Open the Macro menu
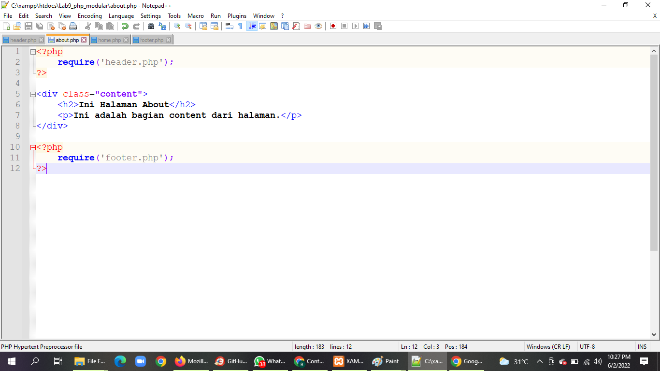This screenshot has width=660, height=371. tap(196, 15)
